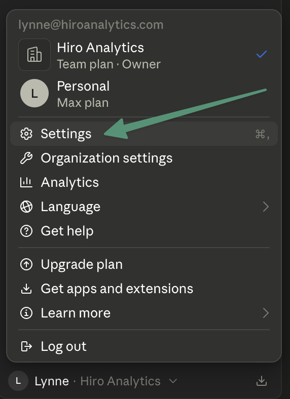Viewport: 290px width, 399px height.
Task: Collapse the account menu via Lynne's chevron
Action: [x=173, y=381]
